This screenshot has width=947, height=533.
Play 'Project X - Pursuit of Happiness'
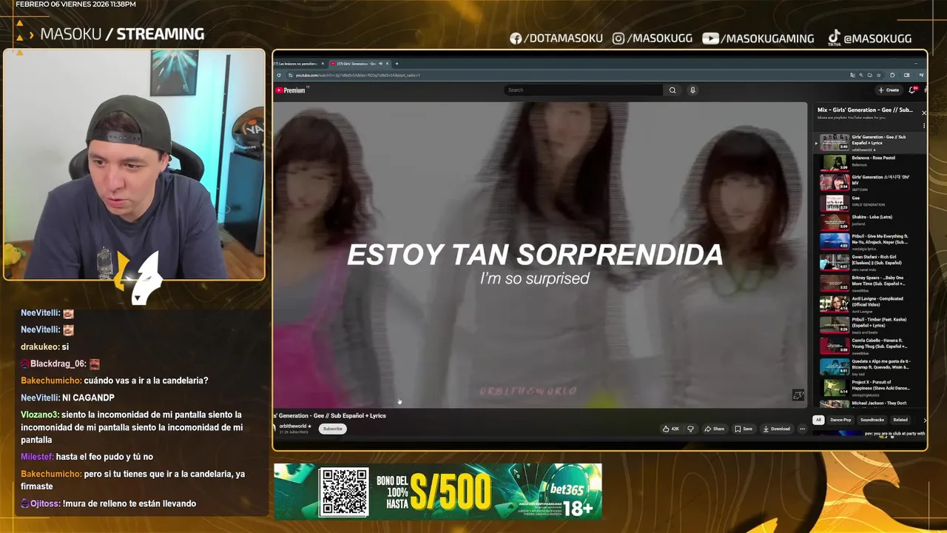869,387
